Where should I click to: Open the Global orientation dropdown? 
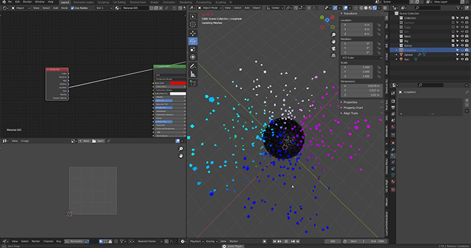click(x=275, y=8)
